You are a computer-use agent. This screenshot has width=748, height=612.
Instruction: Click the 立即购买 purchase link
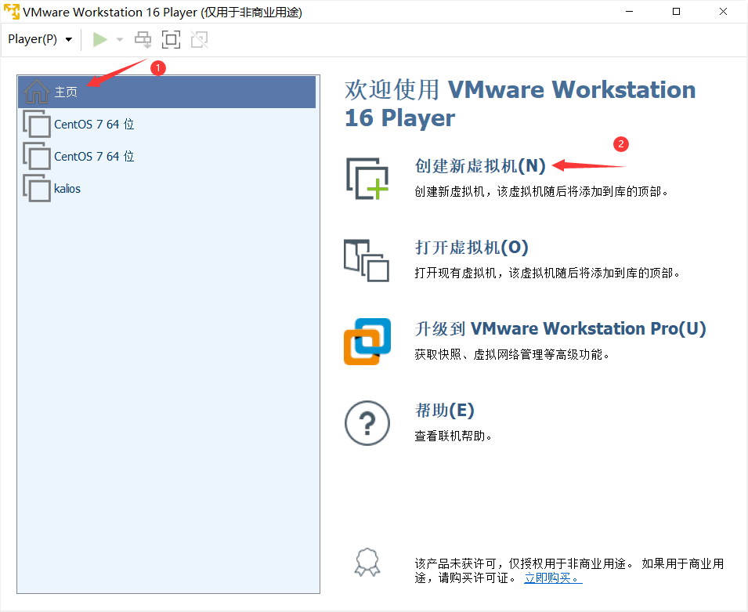pos(553,578)
